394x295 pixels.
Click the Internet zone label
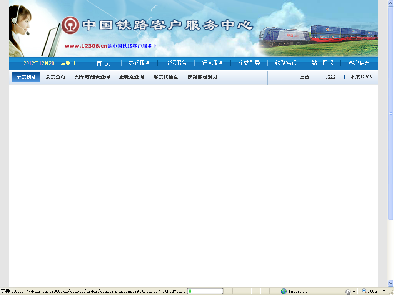tap(297, 291)
